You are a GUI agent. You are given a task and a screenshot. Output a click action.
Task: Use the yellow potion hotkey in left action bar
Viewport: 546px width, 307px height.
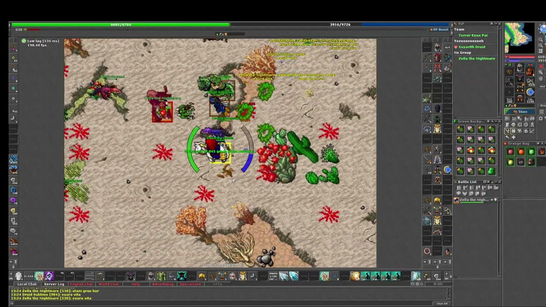13,211
